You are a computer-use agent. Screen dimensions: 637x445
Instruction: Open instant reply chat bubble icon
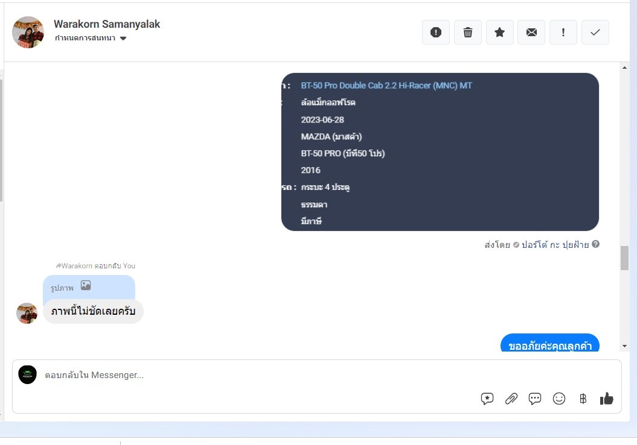click(x=535, y=399)
